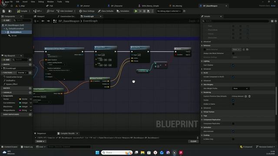The image size is (278, 156).
Task: Click the Browse to asset icon in toolbar
Action: tap(10, 11)
